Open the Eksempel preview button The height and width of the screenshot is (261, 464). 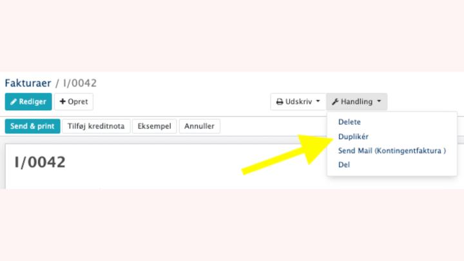pos(155,126)
